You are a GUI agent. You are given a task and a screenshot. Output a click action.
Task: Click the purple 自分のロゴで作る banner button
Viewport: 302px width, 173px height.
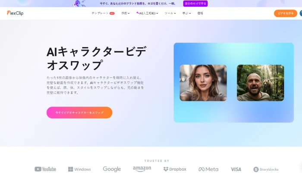coord(195,3)
